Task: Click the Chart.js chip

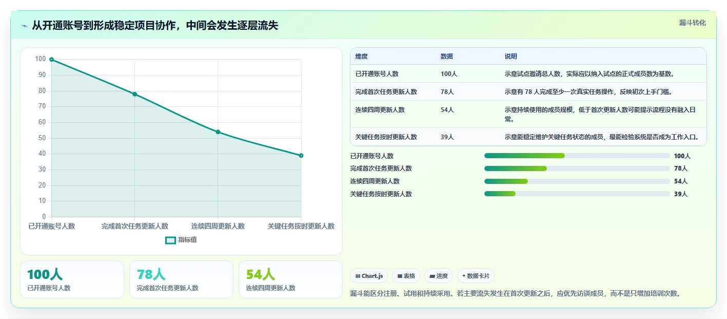Action: 369,276
